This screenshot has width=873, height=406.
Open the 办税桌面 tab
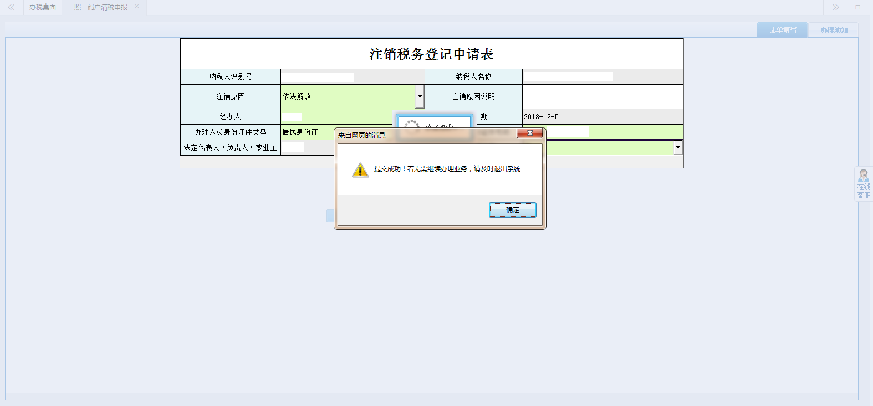coord(43,7)
